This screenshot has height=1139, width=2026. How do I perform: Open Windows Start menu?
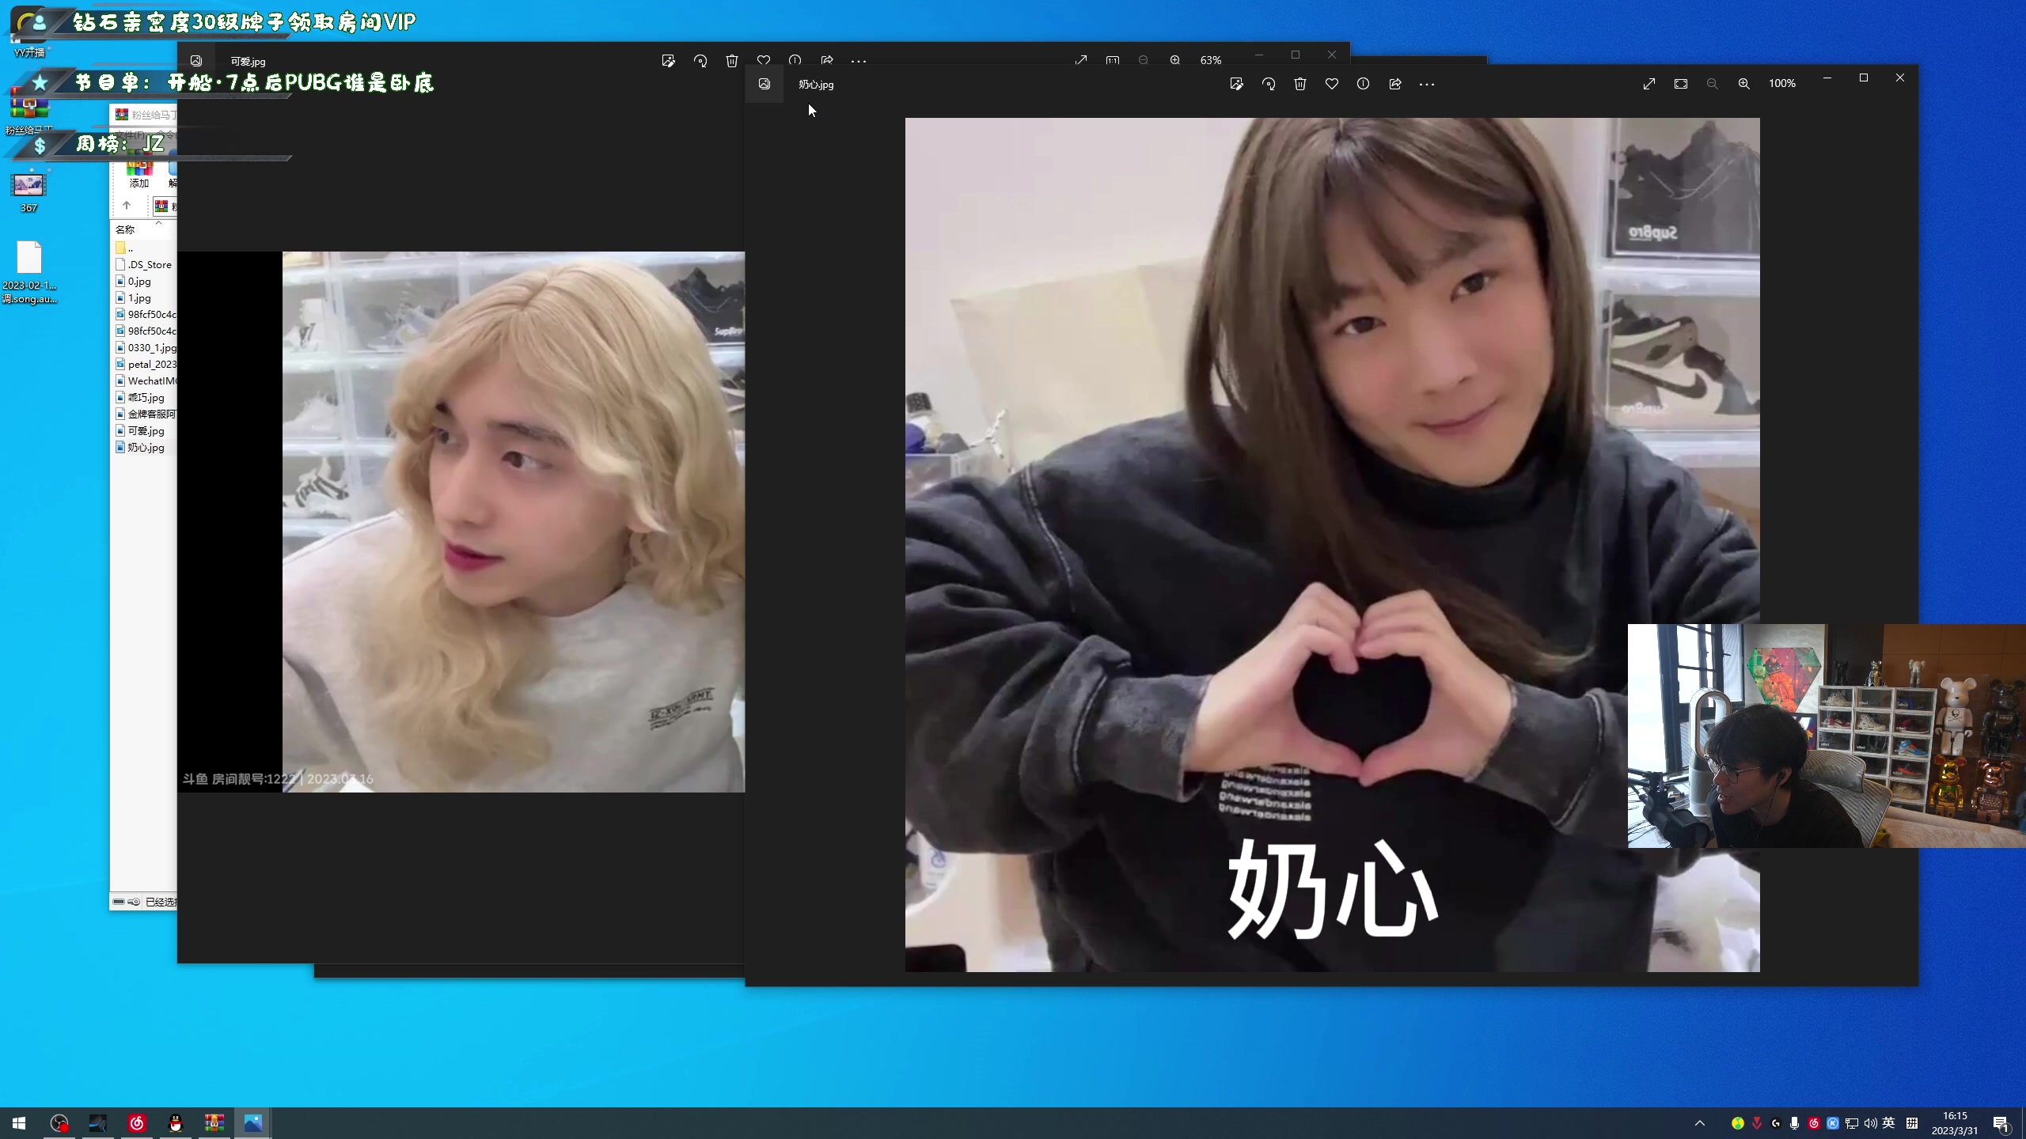(x=19, y=1123)
